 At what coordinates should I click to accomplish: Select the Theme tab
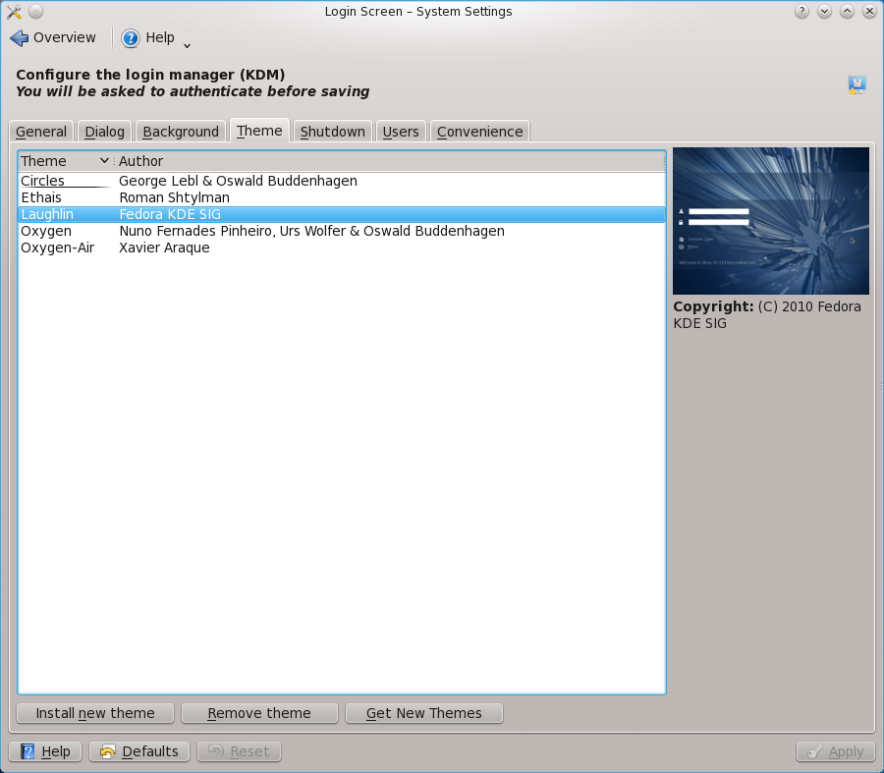[259, 131]
